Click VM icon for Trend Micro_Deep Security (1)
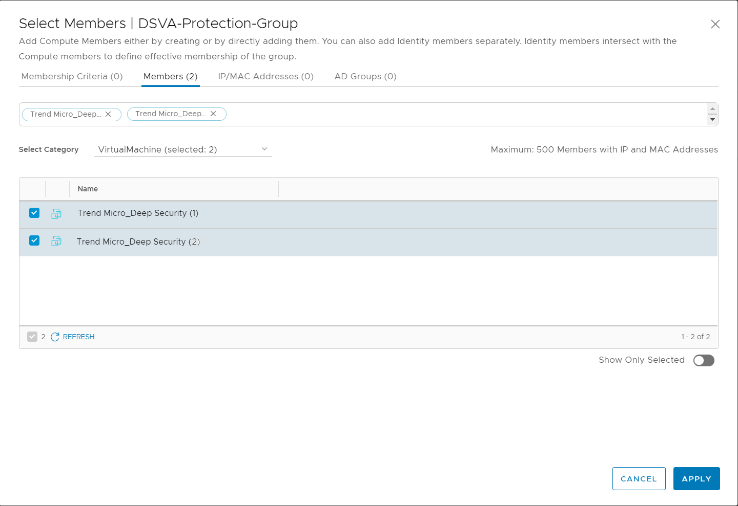 coord(56,214)
